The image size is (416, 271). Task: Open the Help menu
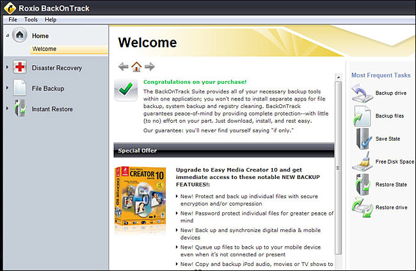coord(51,20)
